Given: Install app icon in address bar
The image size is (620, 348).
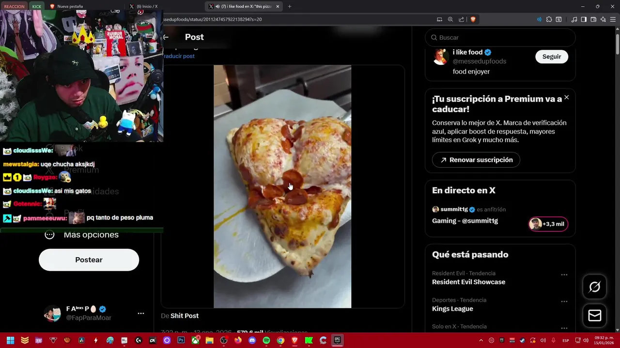Looking at the screenshot, I should coord(440,19).
